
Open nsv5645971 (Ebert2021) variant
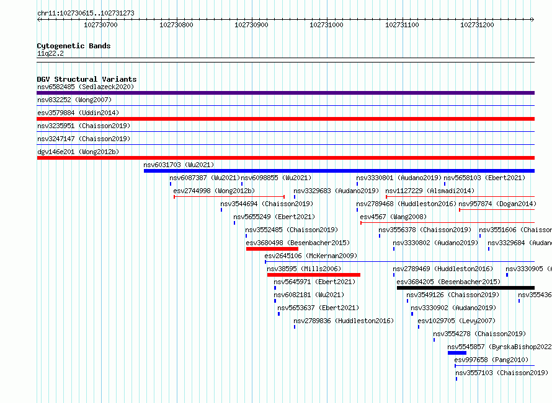pyautogui.click(x=314, y=282)
